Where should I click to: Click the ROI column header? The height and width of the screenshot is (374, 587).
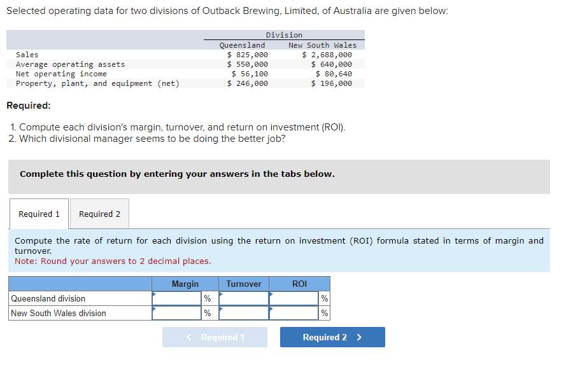299,284
